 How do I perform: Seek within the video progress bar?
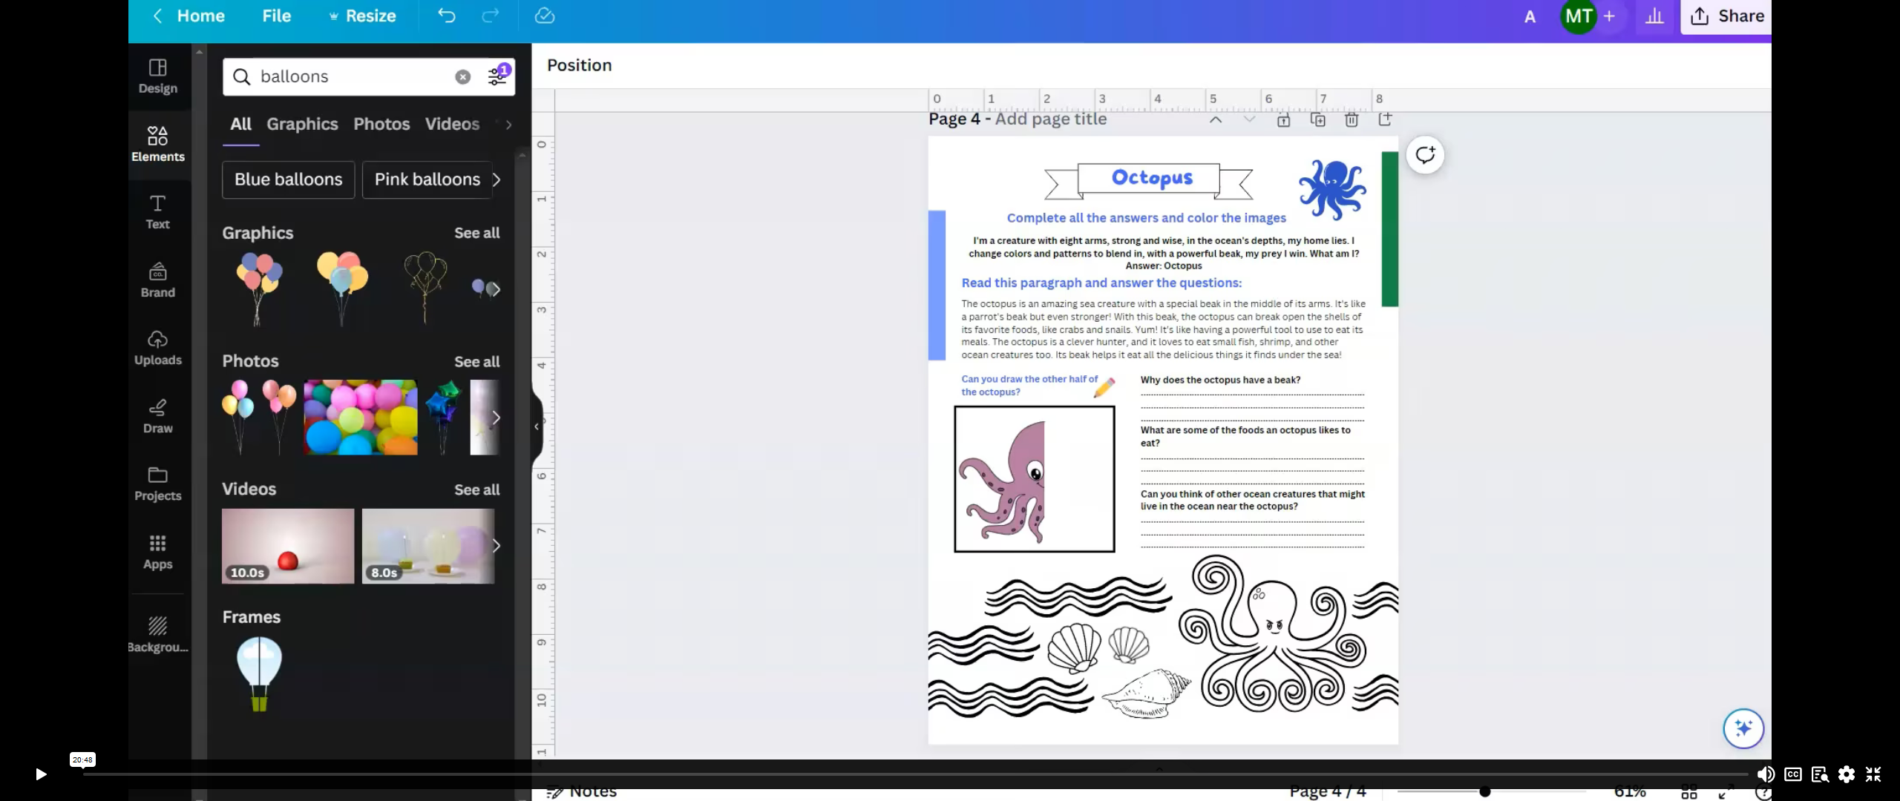[x=914, y=774]
